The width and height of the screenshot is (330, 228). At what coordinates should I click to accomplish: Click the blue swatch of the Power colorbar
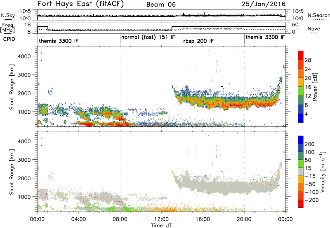(301, 119)
